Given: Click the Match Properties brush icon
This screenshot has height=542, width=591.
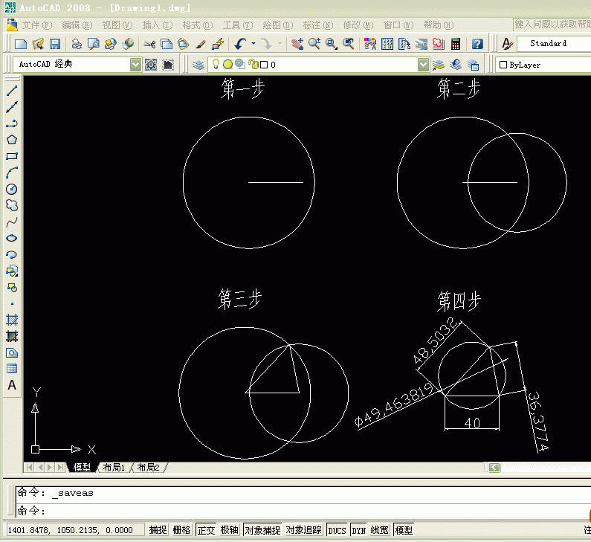Looking at the screenshot, I should (201, 44).
